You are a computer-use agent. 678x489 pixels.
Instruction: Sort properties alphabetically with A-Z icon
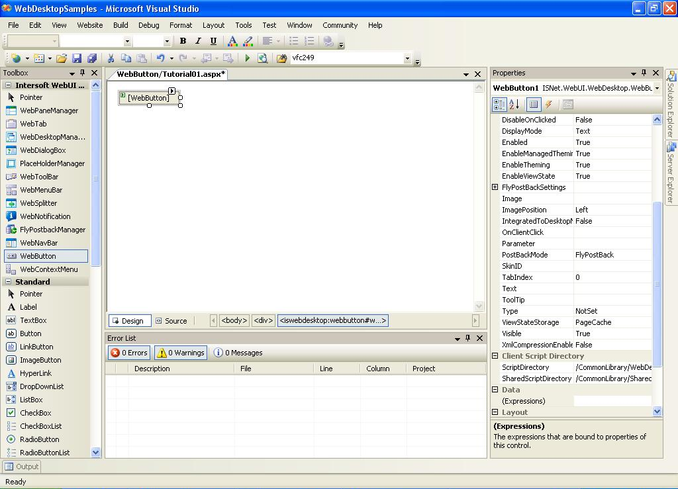click(514, 105)
